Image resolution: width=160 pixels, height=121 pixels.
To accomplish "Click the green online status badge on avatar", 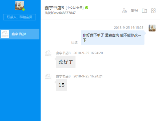I will [x=23, y=10].
